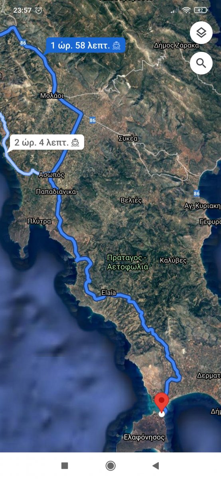
Task: Tap the Ασωπός town label
Action: click(51, 175)
